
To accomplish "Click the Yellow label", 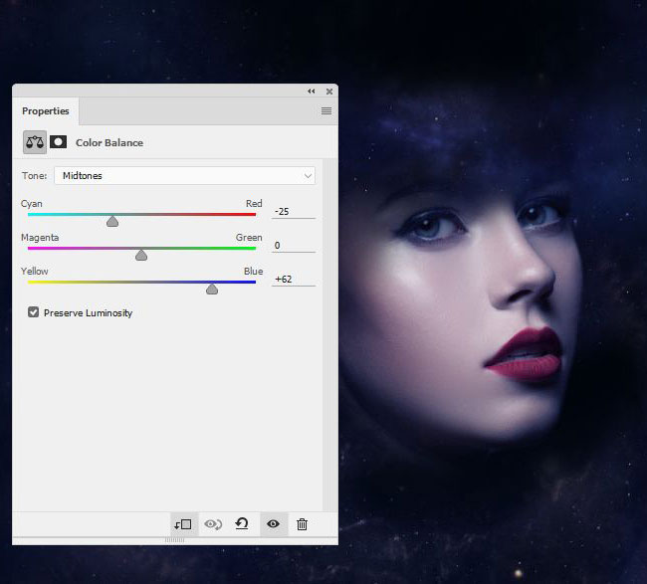I will pos(34,272).
